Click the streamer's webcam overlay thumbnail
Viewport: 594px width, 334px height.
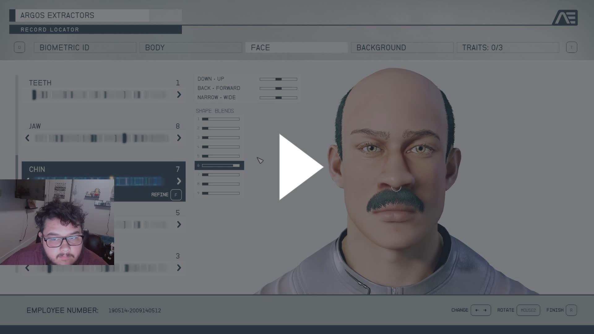[57, 222]
